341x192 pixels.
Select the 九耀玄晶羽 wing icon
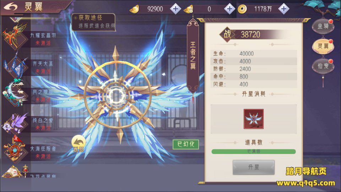click(15, 37)
